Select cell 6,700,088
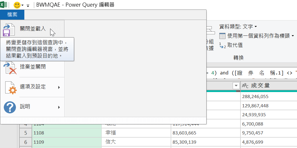 point(269,124)
